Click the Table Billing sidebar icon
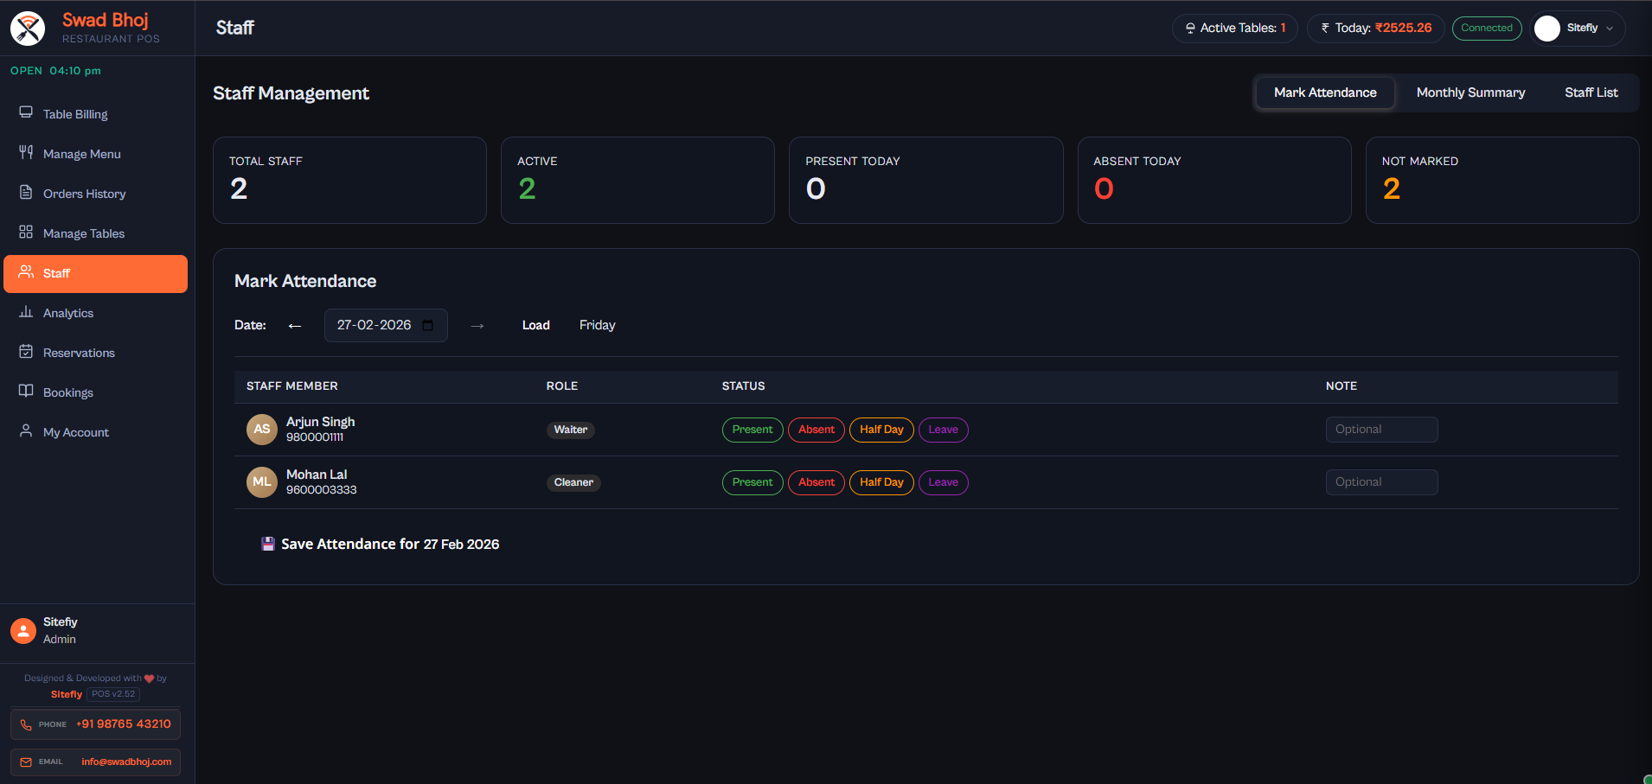This screenshot has width=1652, height=784. point(26,113)
